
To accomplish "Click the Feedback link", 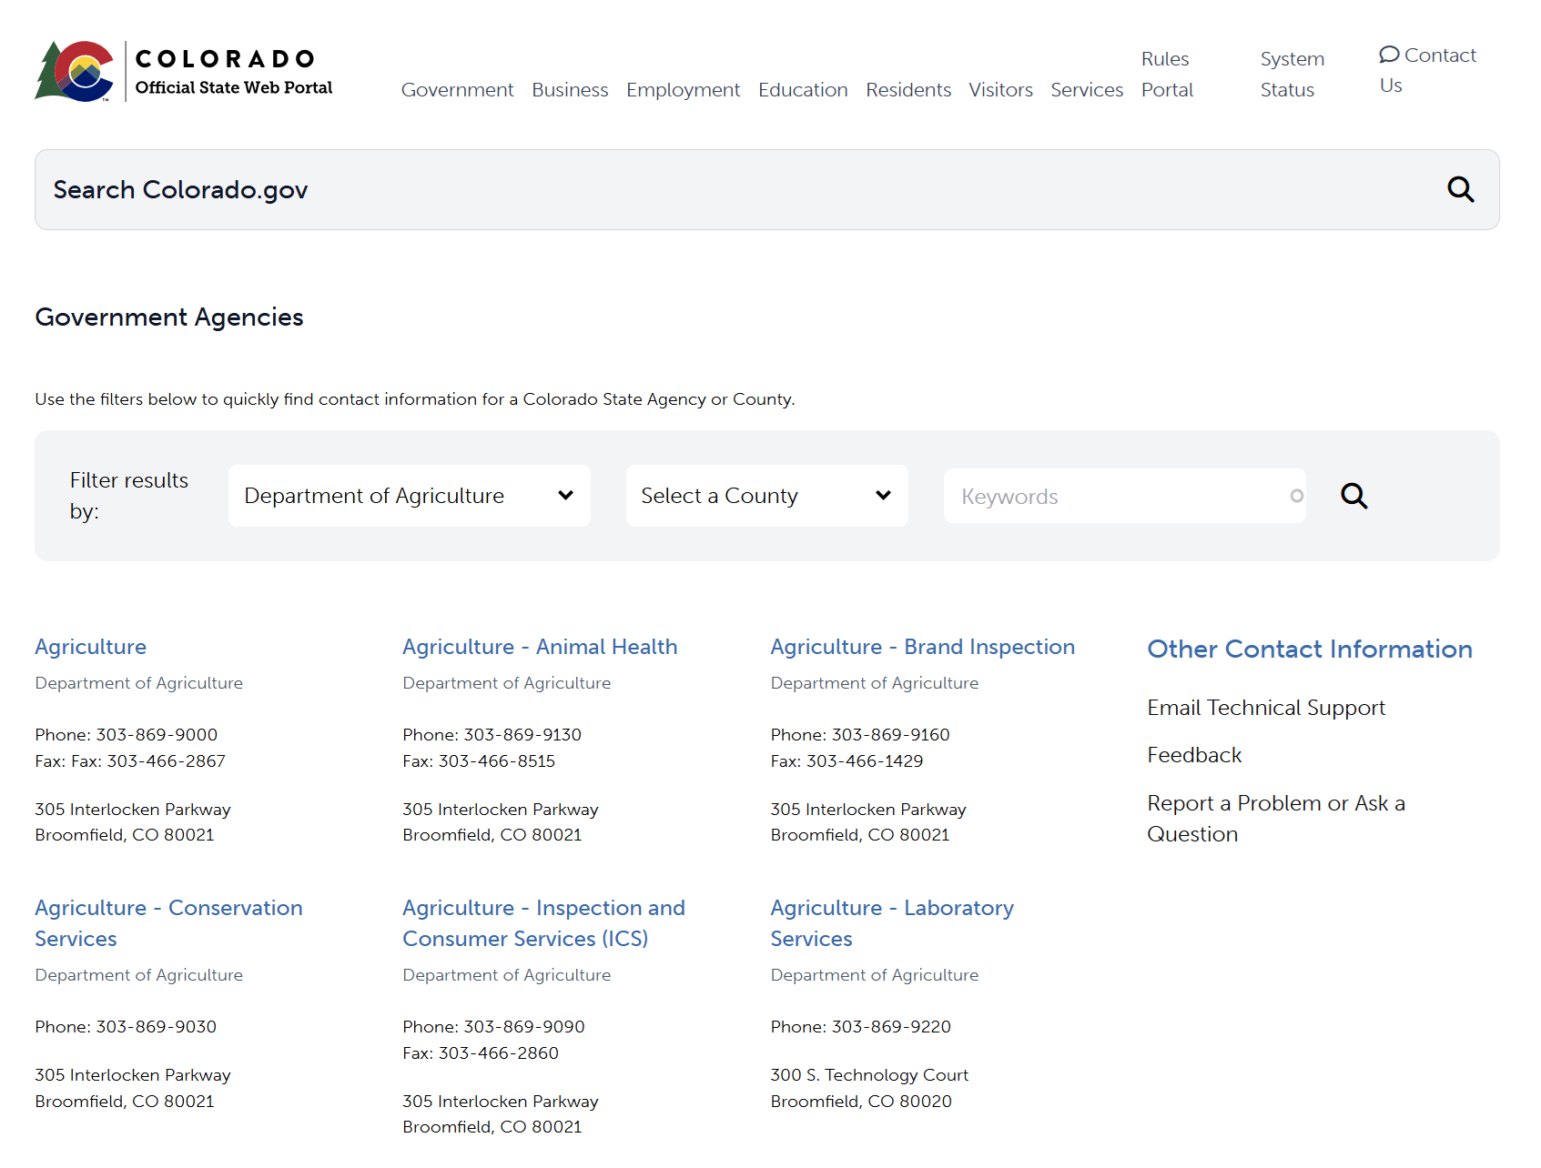I will [x=1194, y=755].
